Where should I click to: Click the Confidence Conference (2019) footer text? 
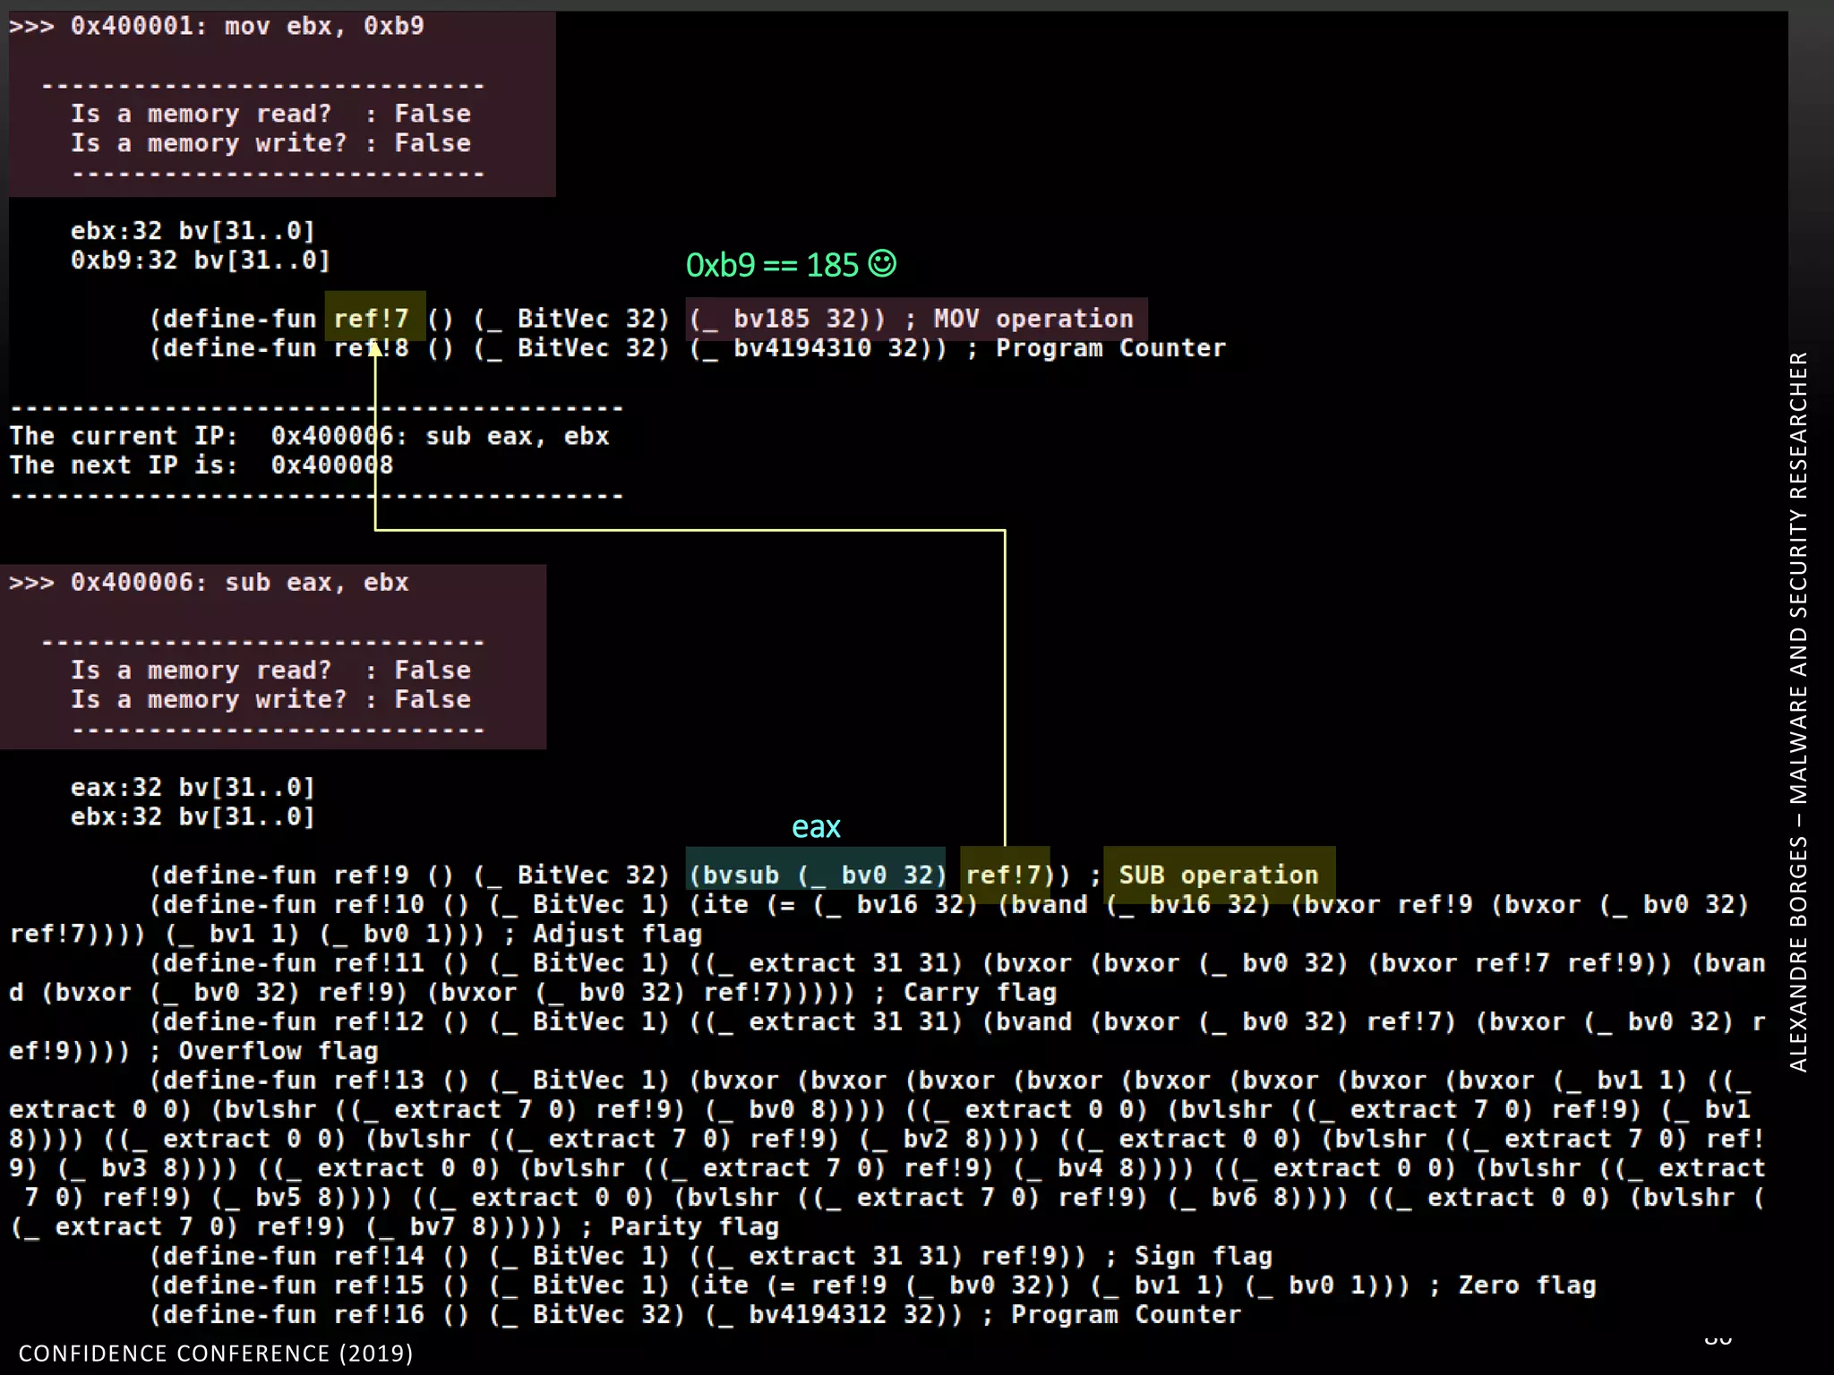tap(216, 1353)
